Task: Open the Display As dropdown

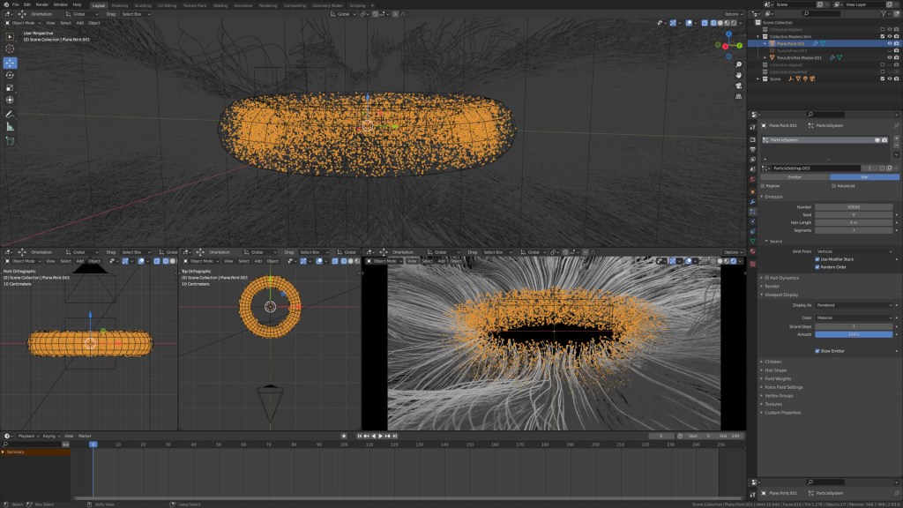Action: click(853, 305)
